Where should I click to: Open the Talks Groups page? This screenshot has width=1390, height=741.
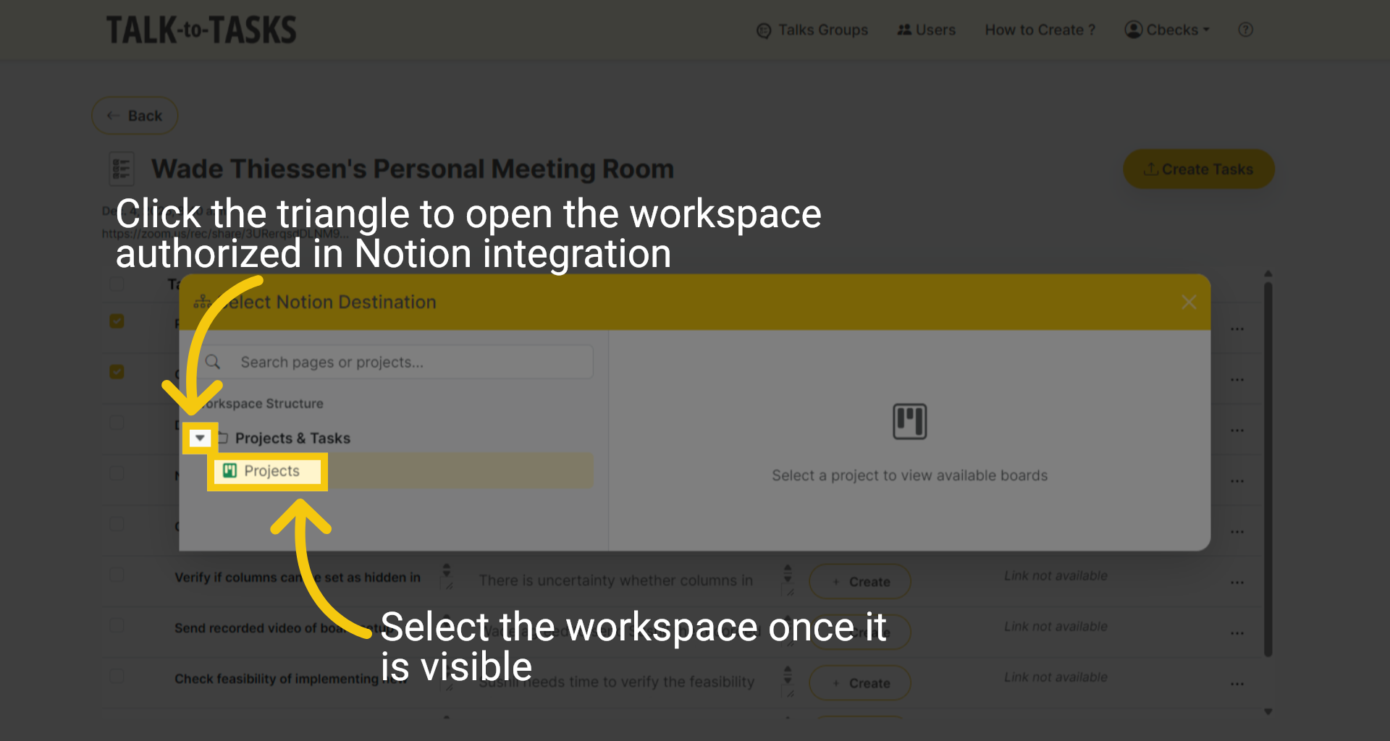tap(812, 30)
